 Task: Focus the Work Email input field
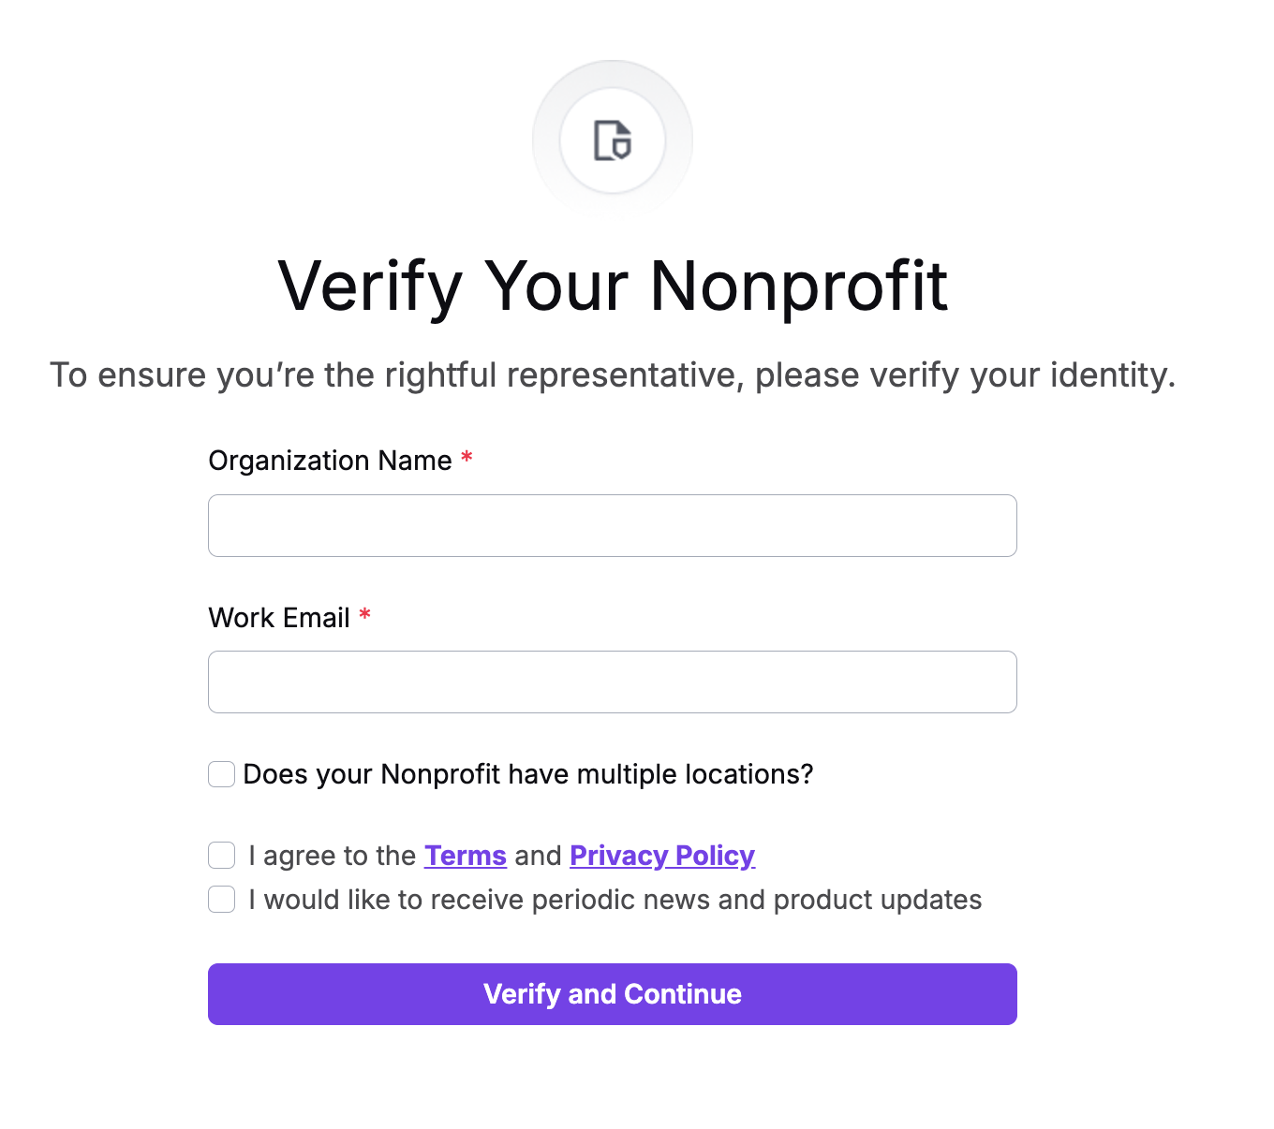pyautogui.click(x=613, y=682)
